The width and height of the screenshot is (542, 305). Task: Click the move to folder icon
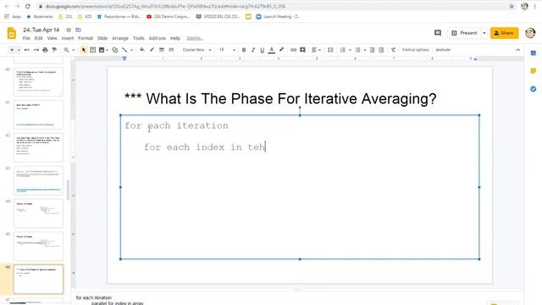tap(79, 30)
